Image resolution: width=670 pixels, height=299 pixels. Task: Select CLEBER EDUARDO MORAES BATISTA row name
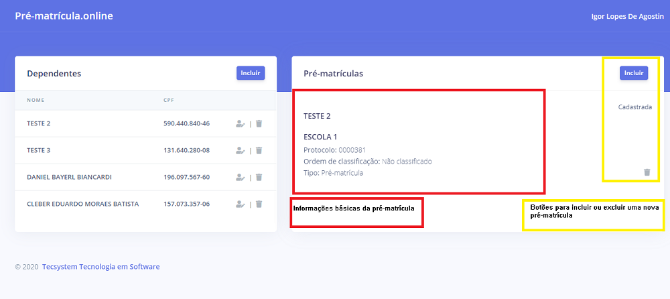click(82, 204)
